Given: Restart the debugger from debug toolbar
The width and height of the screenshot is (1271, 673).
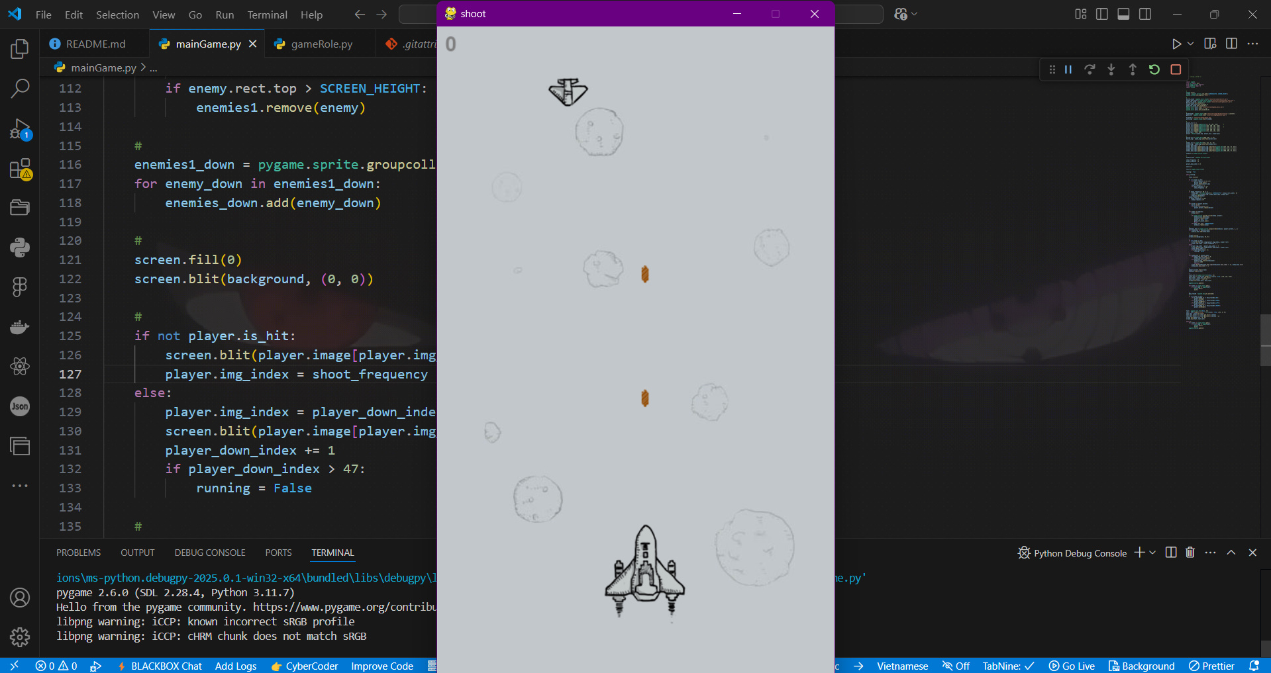Looking at the screenshot, I should [x=1154, y=69].
